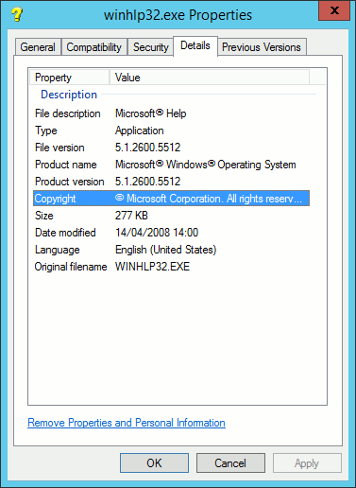Switch to the General tab
Screen dimensions: 356x488
click(38, 47)
